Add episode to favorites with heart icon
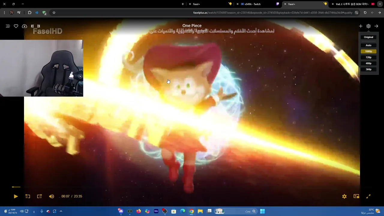Viewport: 384px width, 216px height. pos(16,26)
